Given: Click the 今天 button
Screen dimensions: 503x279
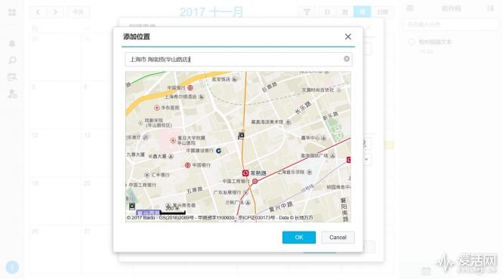Looking at the screenshot, I should pos(79,12).
